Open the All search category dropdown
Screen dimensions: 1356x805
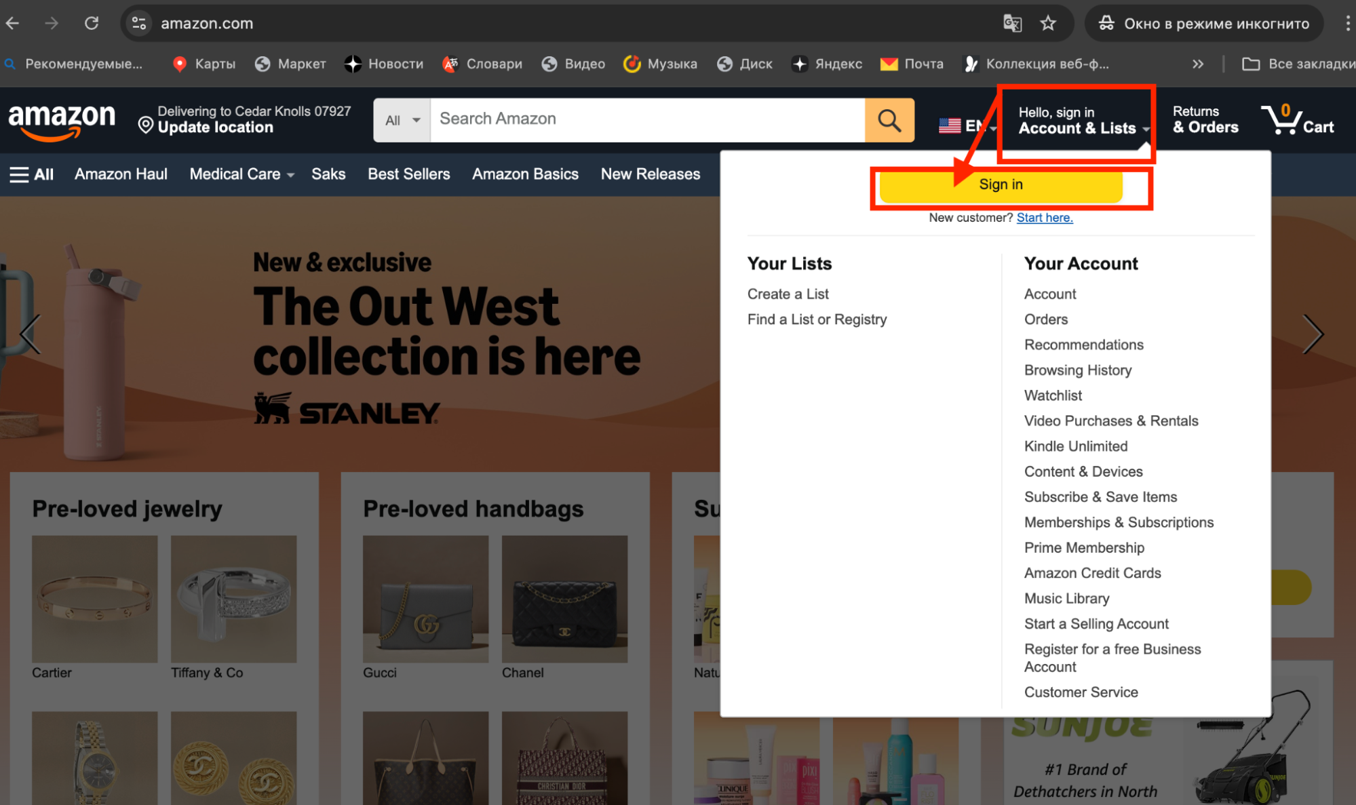pyautogui.click(x=402, y=120)
